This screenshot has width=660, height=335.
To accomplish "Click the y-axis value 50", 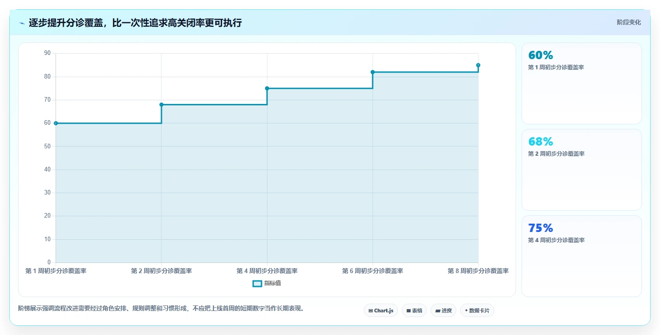I will tap(47, 146).
